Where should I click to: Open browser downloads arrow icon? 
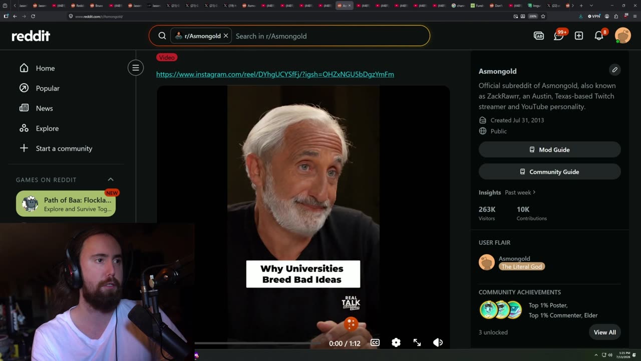(580, 16)
